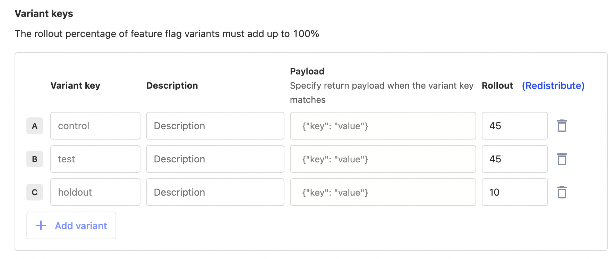Viewport: 616px width, 259px height.
Task: Click the payload field in control row
Action: (383, 126)
